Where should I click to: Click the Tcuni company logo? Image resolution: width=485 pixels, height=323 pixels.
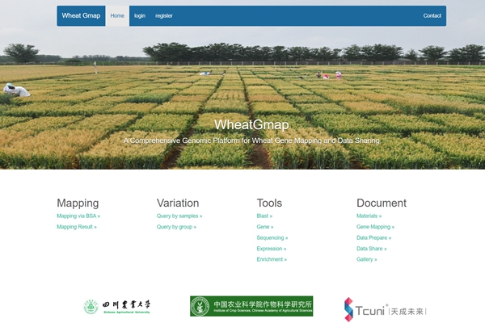[384, 309]
